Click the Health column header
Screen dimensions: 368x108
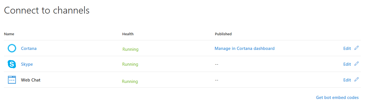[x=128, y=34]
